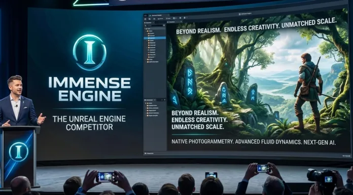
Task: Open the round options icon beside the tree search field
Action: pos(164,26)
